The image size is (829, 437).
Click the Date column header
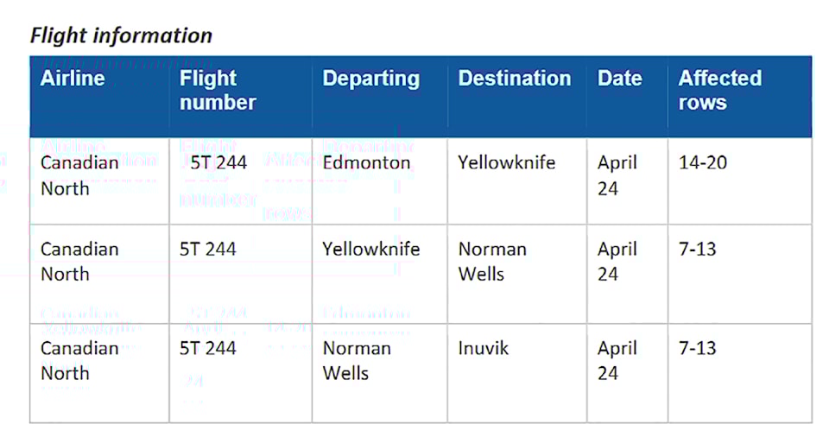(x=620, y=79)
